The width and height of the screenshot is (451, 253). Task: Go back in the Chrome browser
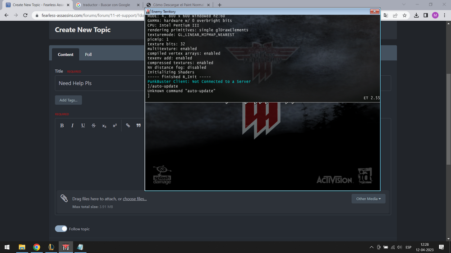[6, 15]
